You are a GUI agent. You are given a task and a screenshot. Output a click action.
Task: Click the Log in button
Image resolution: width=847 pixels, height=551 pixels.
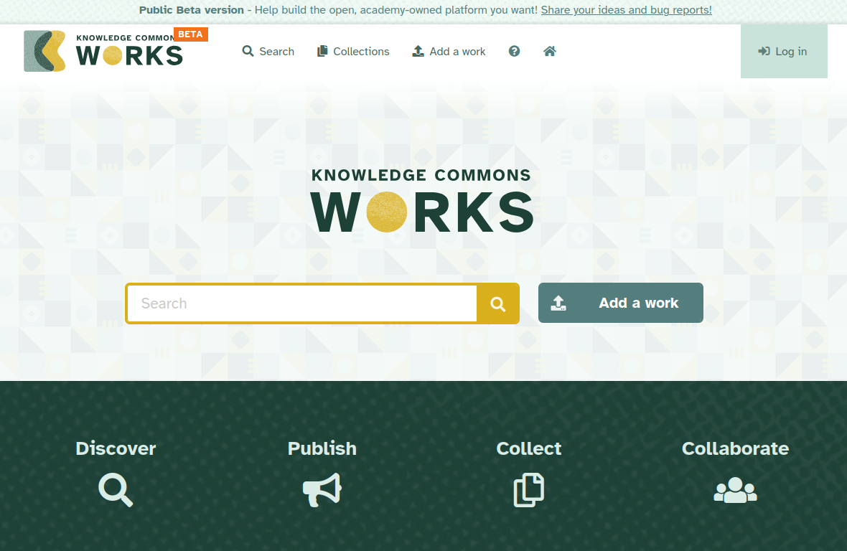point(784,51)
